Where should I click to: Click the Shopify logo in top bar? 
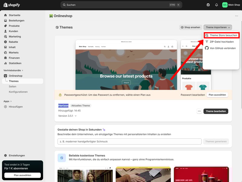12,5
